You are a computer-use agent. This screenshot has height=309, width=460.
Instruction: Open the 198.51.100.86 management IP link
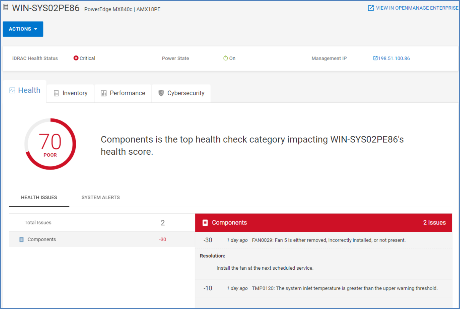394,58
